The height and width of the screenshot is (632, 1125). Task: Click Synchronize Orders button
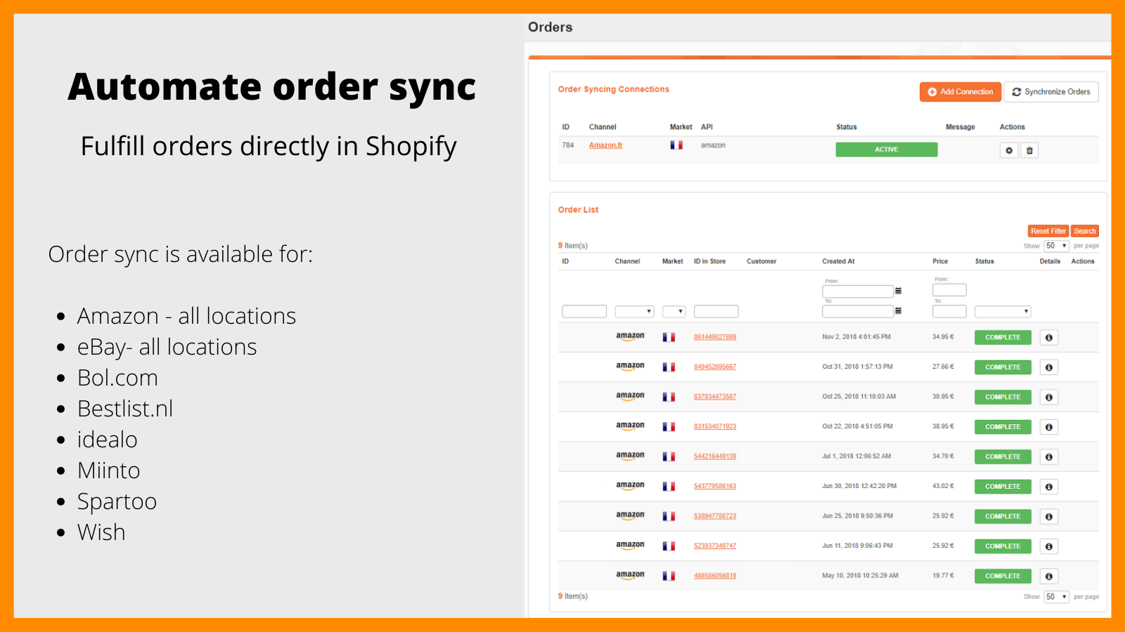coord(1051,92)
